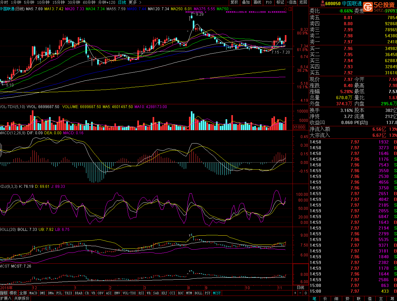Click the split-panel icon above the chart
Image resolution: width=397 pixels, height=301 pixels.
click(290, 9)
